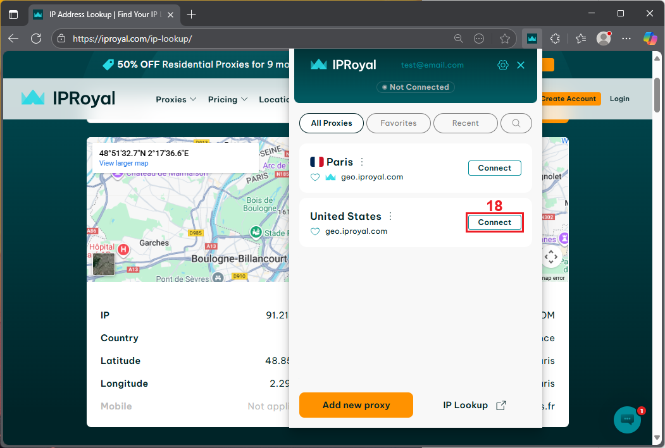Screen dimensions: 665x448
Task: Open View larger map link
Action: 124,164
